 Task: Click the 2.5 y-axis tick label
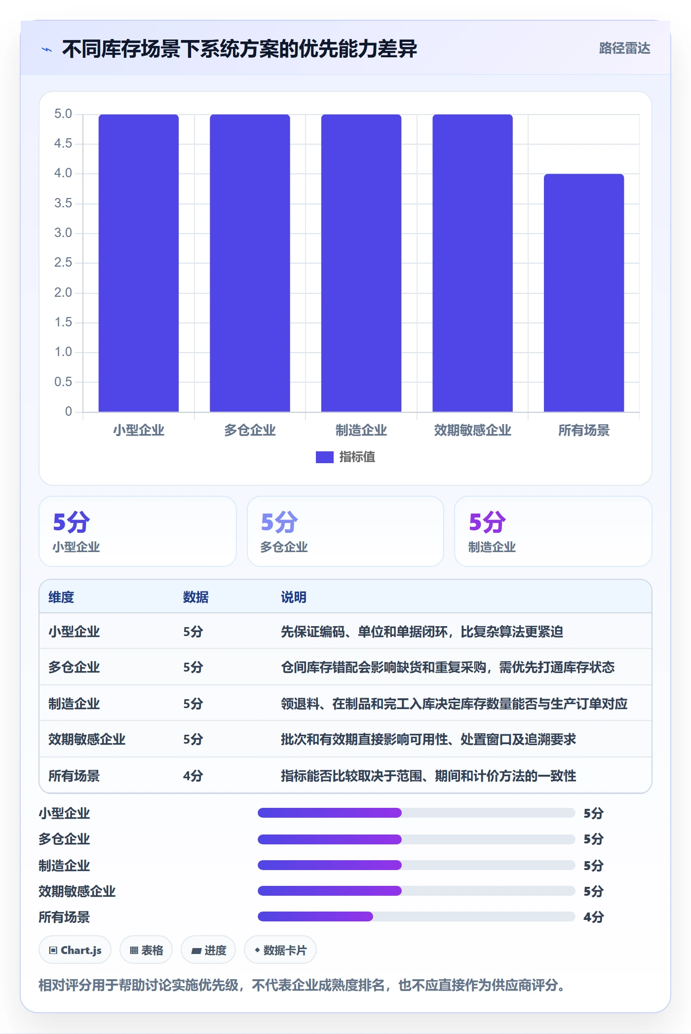(63, 263)
